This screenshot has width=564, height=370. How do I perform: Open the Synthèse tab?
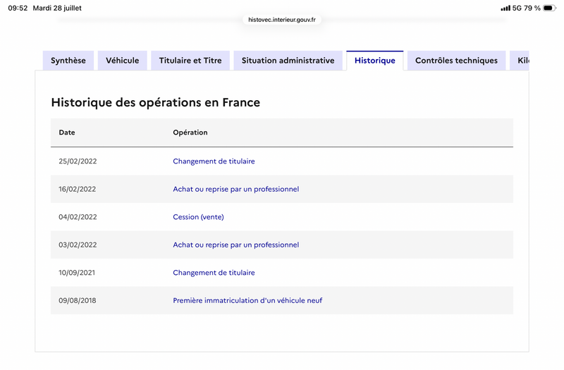pyautogui.click(x=68, y=61)
